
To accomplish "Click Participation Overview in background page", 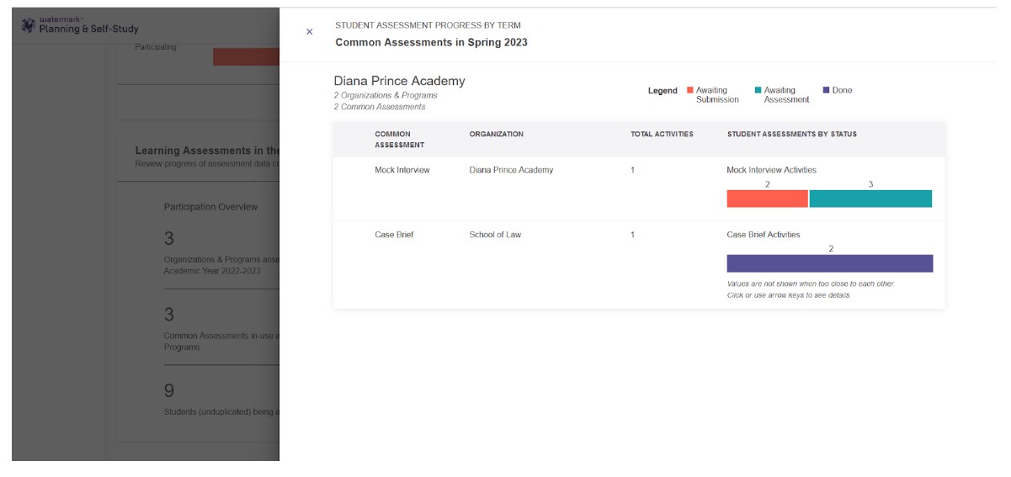I will (x=210, y=207).
